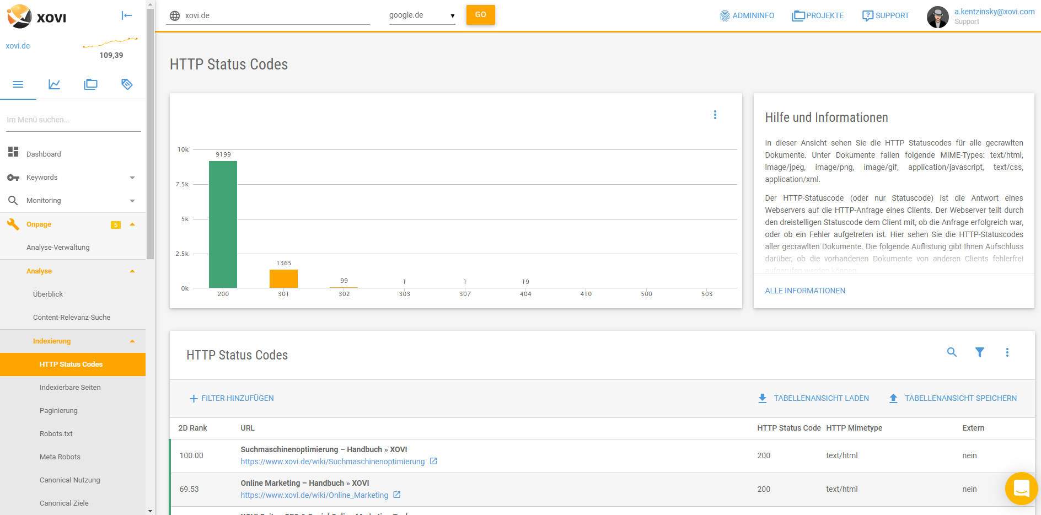
Task: Open Content-Relevanz-Suche
Action: 72,318
